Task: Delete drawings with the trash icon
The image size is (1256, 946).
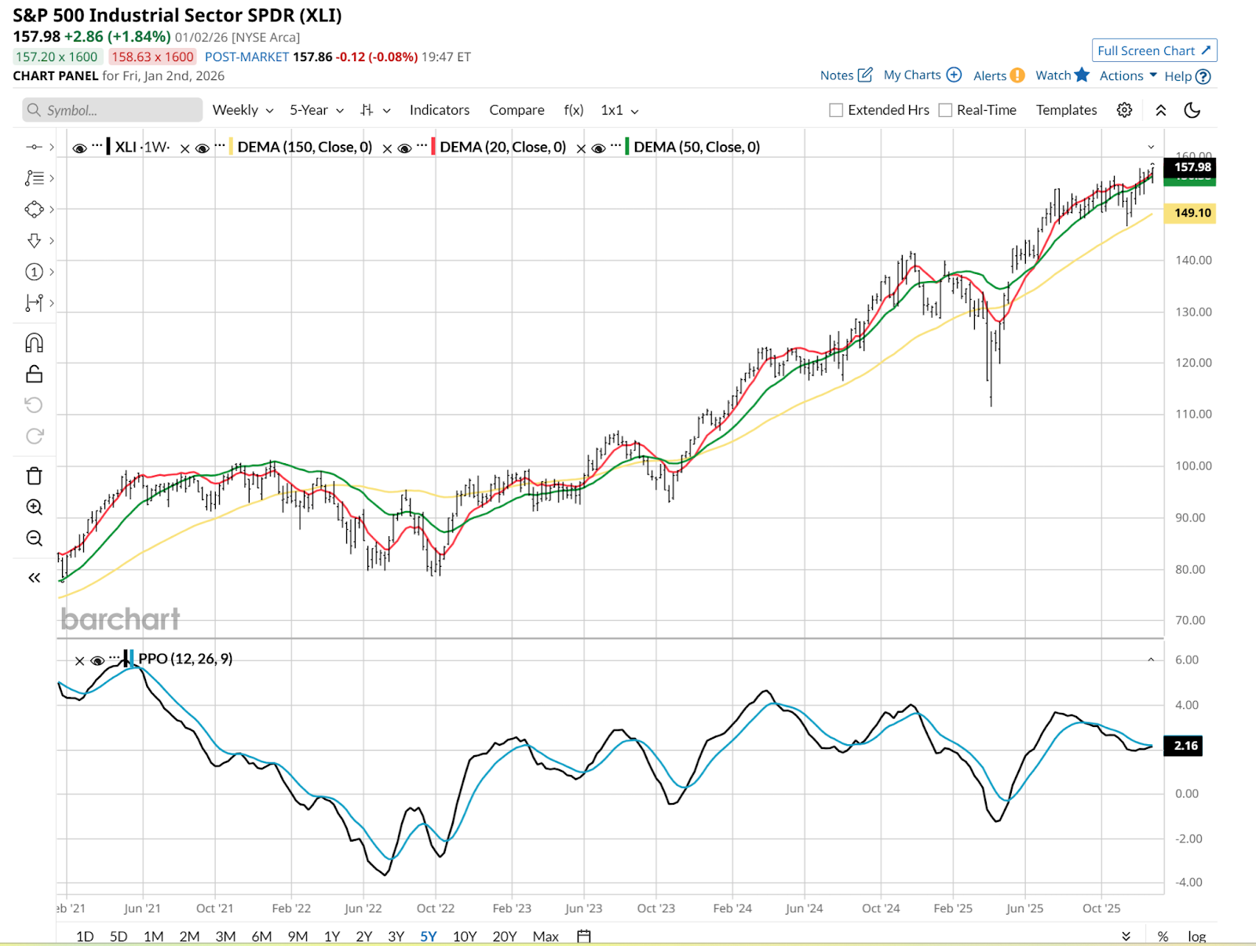Action: coord(35,476)
